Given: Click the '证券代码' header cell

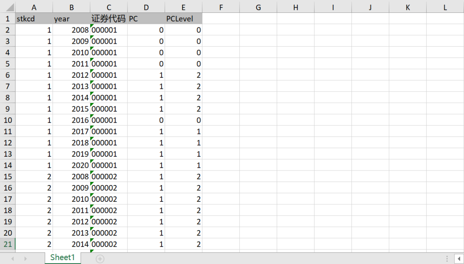Looking at the screenshot, I should (x=109, y=18).
